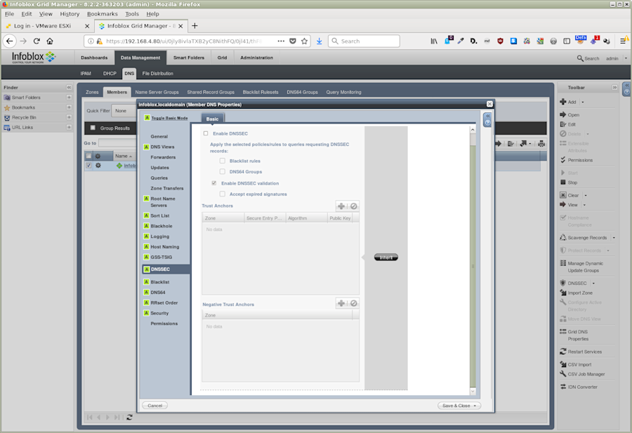Click Toggle Basic Mode link
The height and width of the screenshot is (433, 632).
169,118
